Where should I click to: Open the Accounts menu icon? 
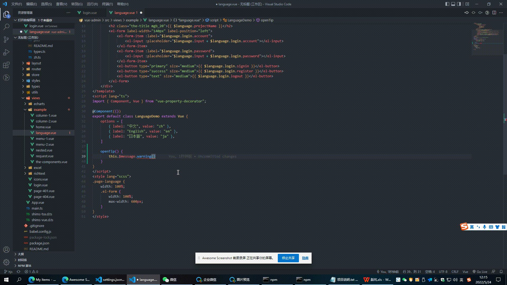(x=6, y=250)
